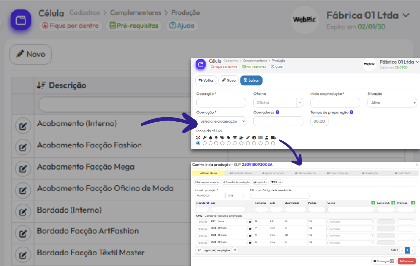This screenshot has height=266, width=420.
Task: Expand the Situação dropdown showing Ativo
Action: tap(392, 103)
